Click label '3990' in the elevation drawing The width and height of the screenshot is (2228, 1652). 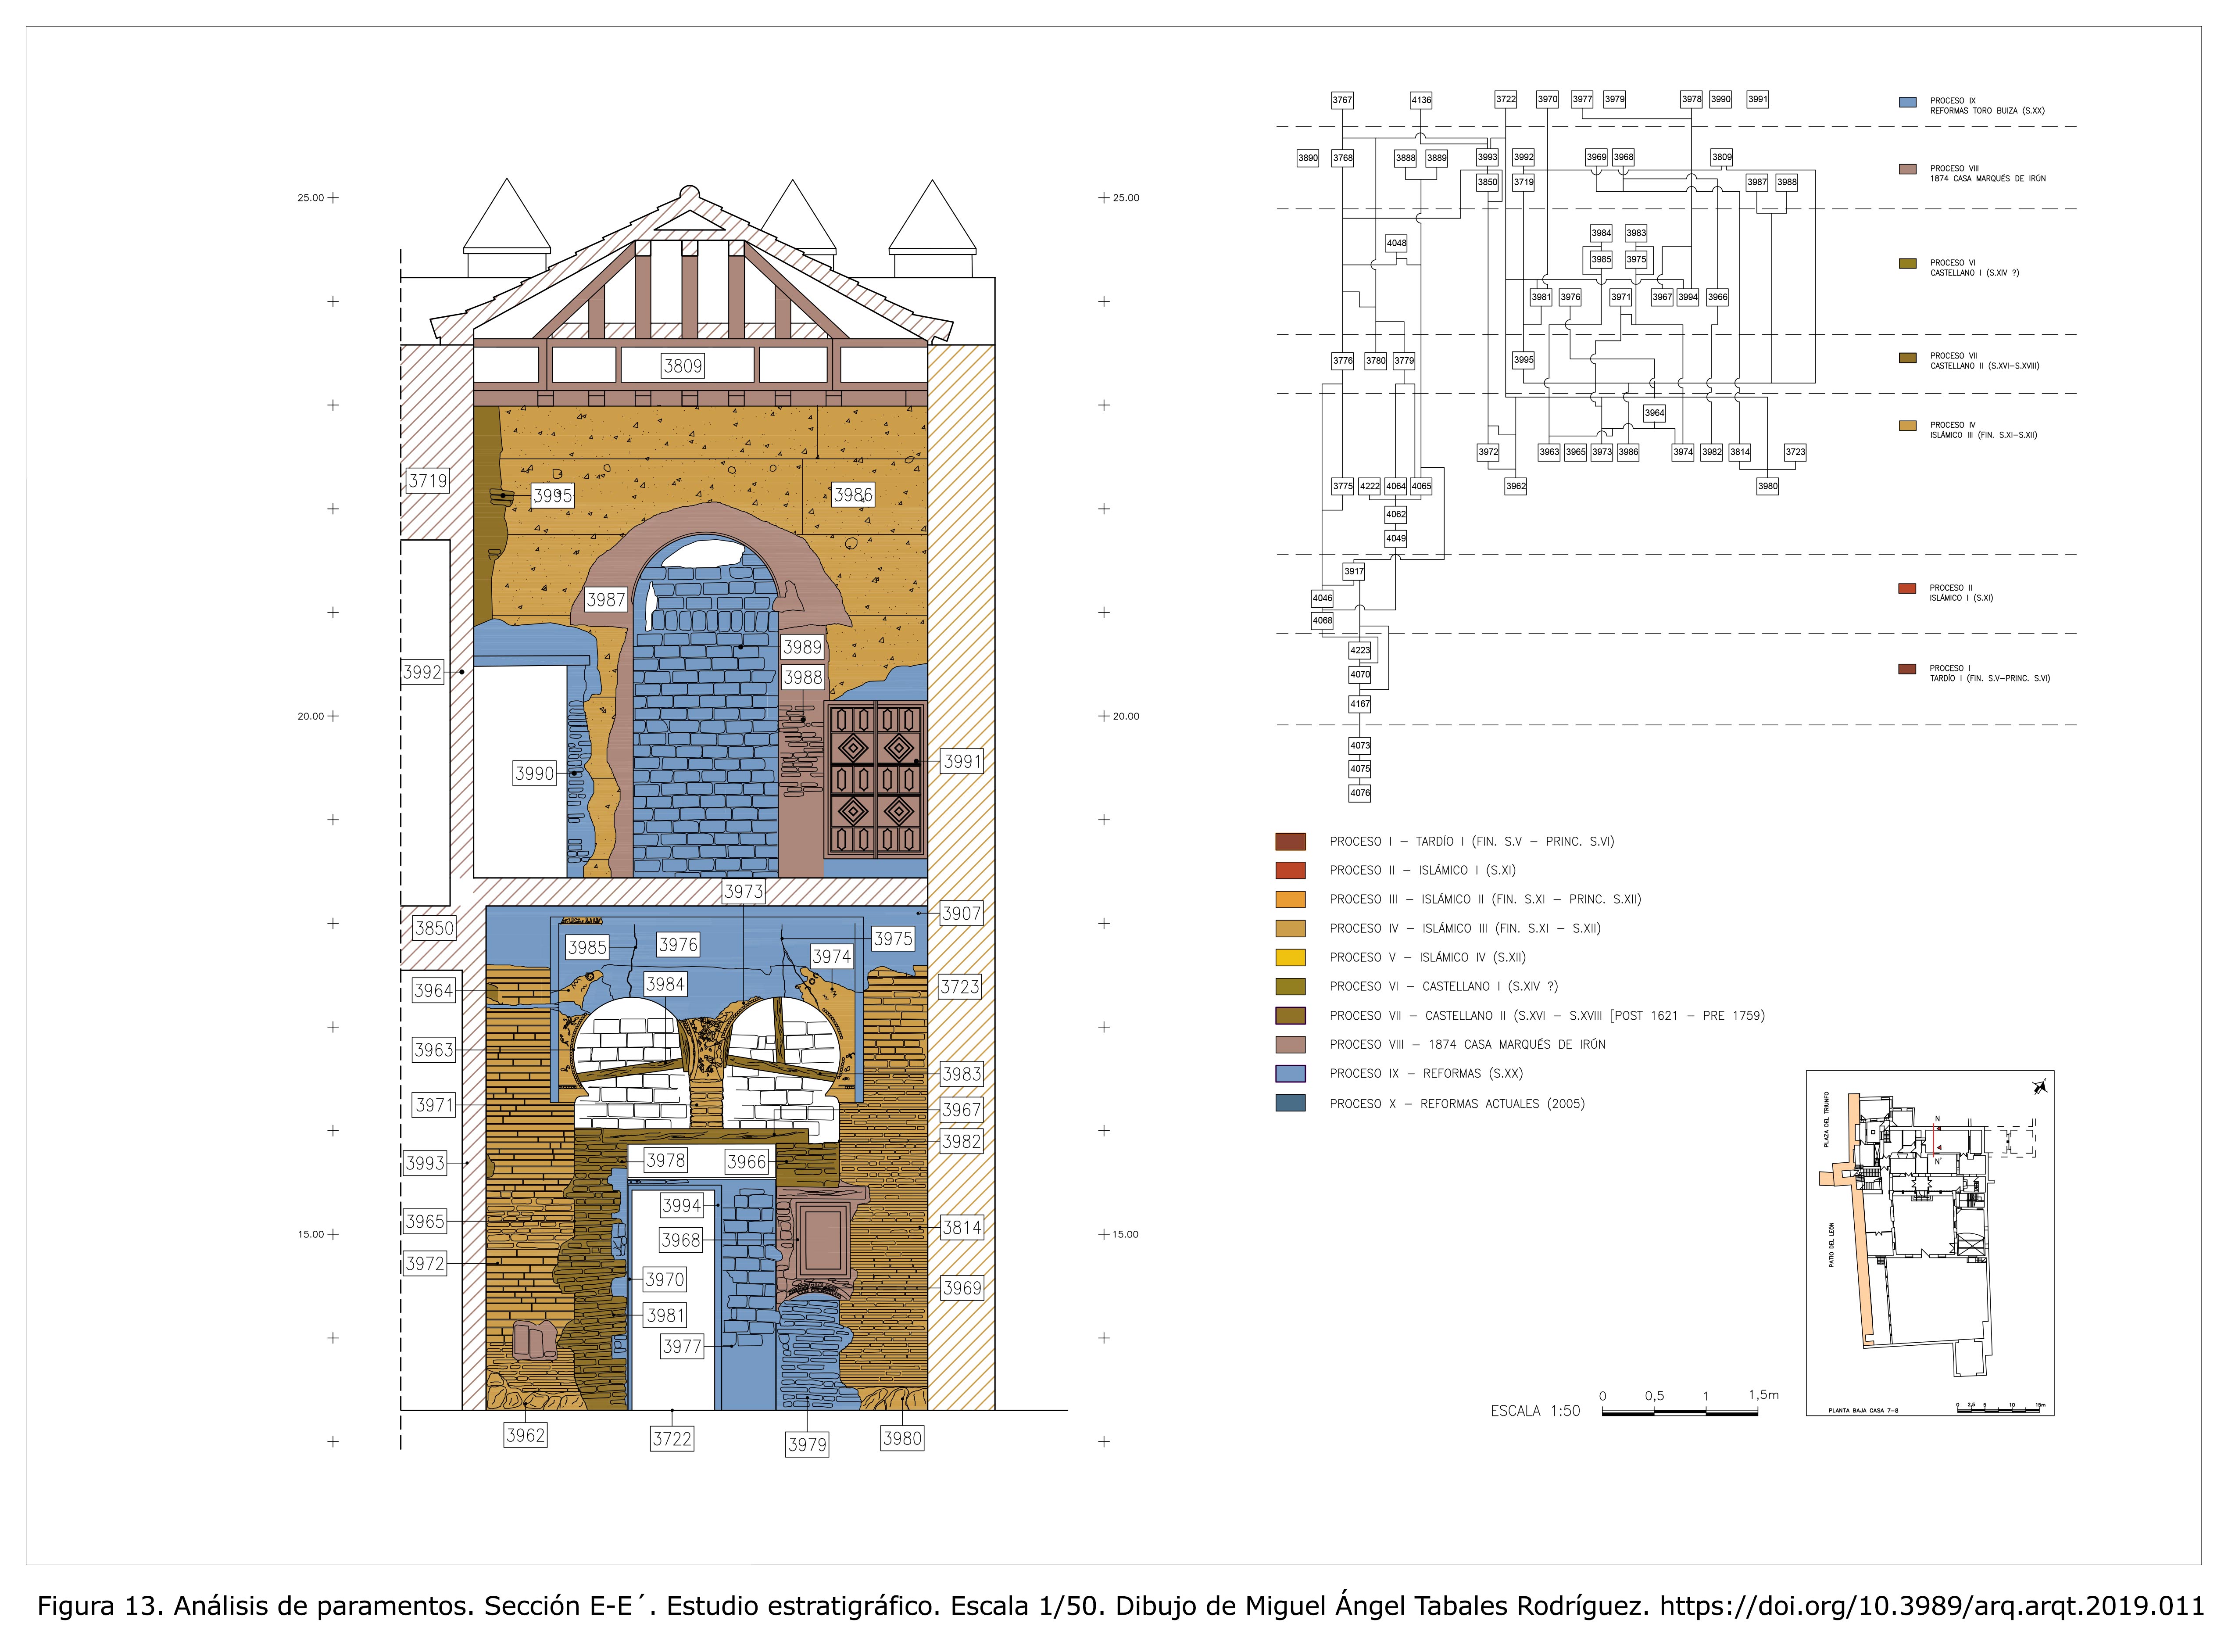pos(534,773)
